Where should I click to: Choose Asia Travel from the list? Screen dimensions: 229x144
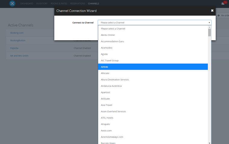click(153, 105)
